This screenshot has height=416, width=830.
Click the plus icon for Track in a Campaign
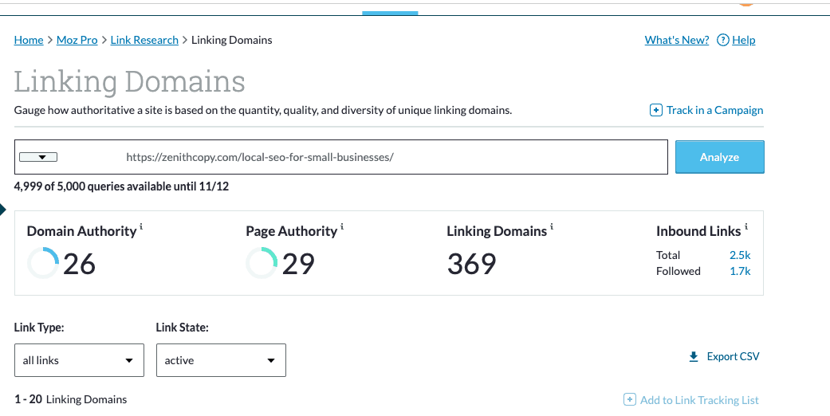point(656,111)
